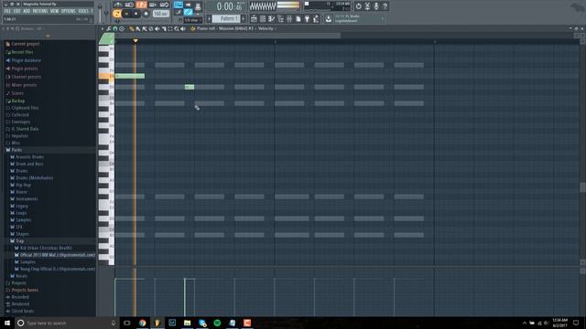Select the Draw pencil tool in piano roll
586x329 pixels.
132,28
